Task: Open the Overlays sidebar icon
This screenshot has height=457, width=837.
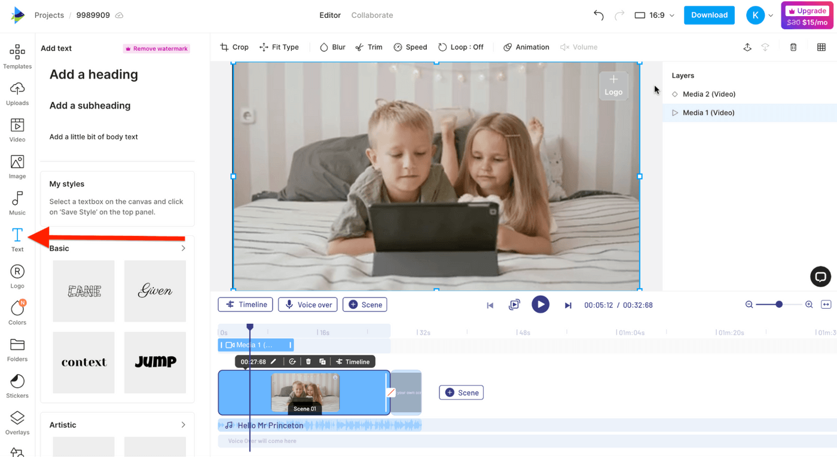Action: [17, 422]
